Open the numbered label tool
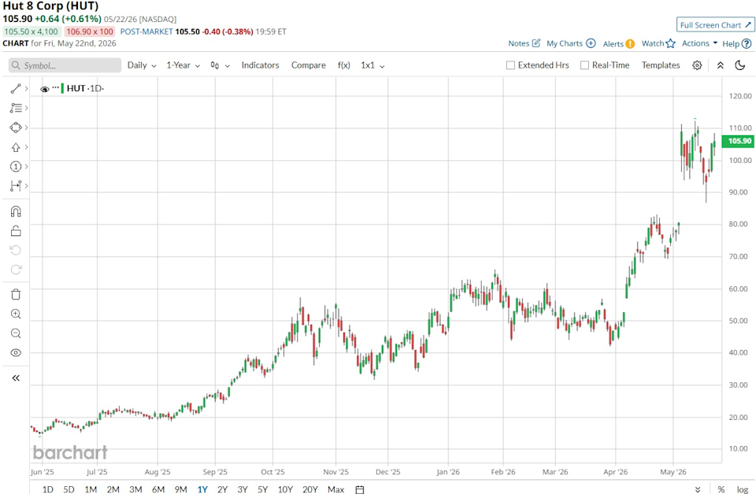Image resolution: width=756 pixels, height=494 pixels. coord(16,167)
